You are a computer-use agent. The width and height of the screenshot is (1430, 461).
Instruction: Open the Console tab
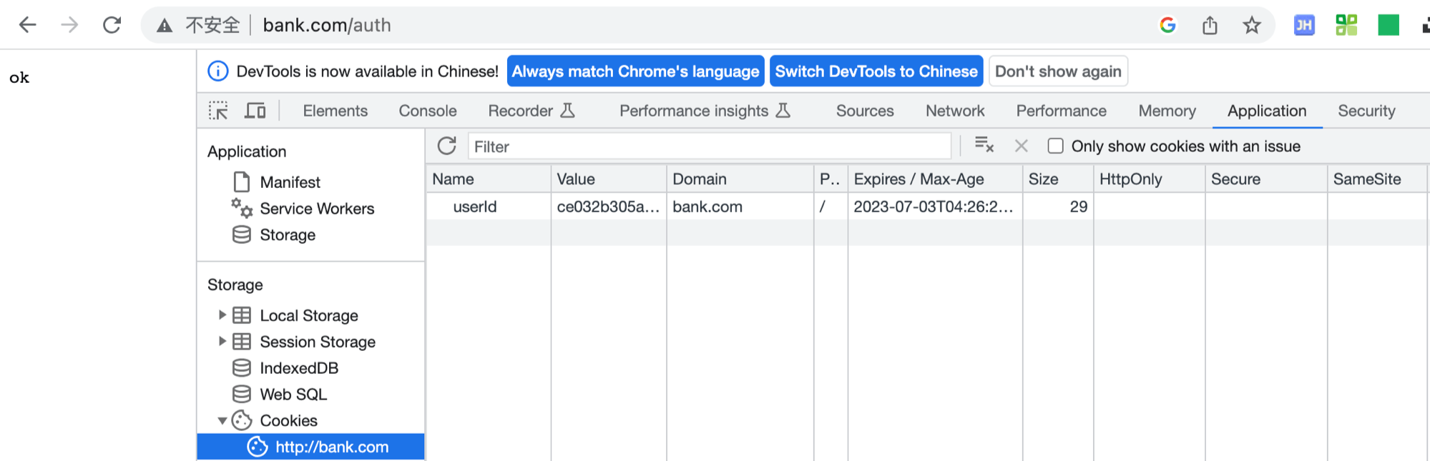pyautogui.click(x=427, y=111)
